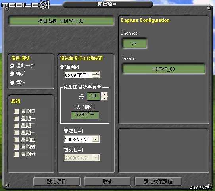This screenshot has width=215, height=191.
Task: Tick the 星期二 checkbox
Action: point(16,126)
